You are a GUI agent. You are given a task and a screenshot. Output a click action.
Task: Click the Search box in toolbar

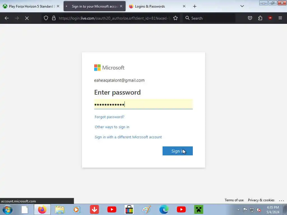(x=209, y=18)
